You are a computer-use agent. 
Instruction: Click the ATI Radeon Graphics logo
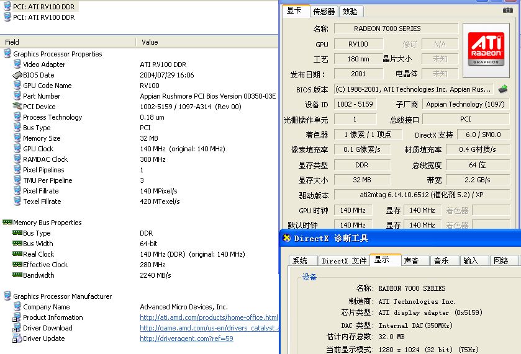point(486,50)
